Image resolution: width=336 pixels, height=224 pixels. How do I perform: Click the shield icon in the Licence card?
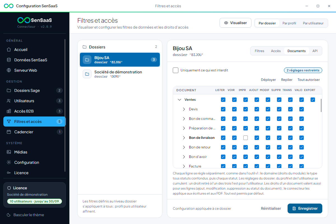tap(9, 188)
